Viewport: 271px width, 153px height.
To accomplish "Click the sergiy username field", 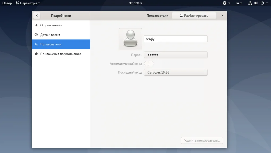I will pos(176,39).
